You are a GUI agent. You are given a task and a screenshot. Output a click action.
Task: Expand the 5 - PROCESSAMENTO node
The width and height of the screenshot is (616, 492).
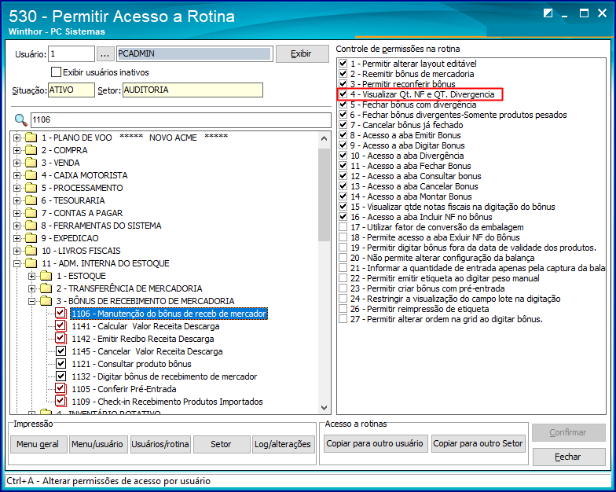pyautogui.click(x=17, y=188)
